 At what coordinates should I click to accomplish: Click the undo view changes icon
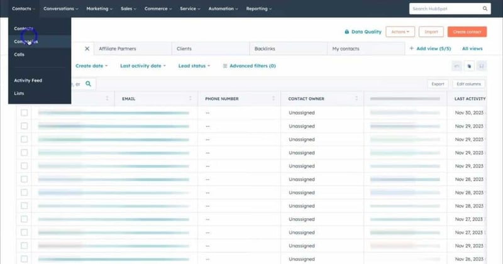pos(457,66)
